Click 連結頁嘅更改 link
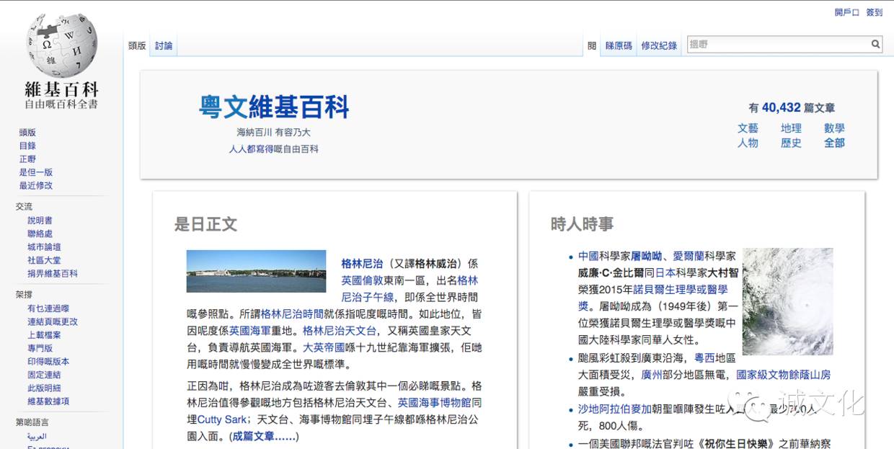 pos(53,321)
